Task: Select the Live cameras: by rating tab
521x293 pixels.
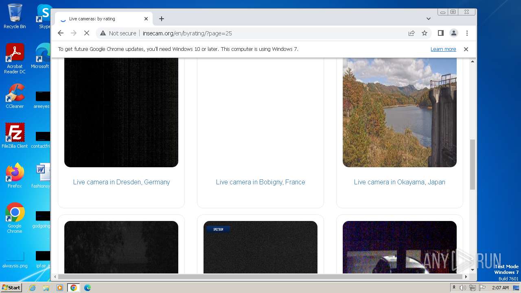Action: [104, 19]
